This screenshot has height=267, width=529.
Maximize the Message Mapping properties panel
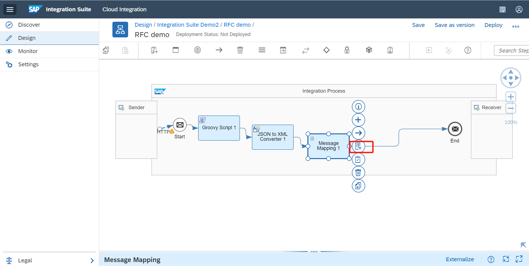pyautogui.click(x=519, y=259)
